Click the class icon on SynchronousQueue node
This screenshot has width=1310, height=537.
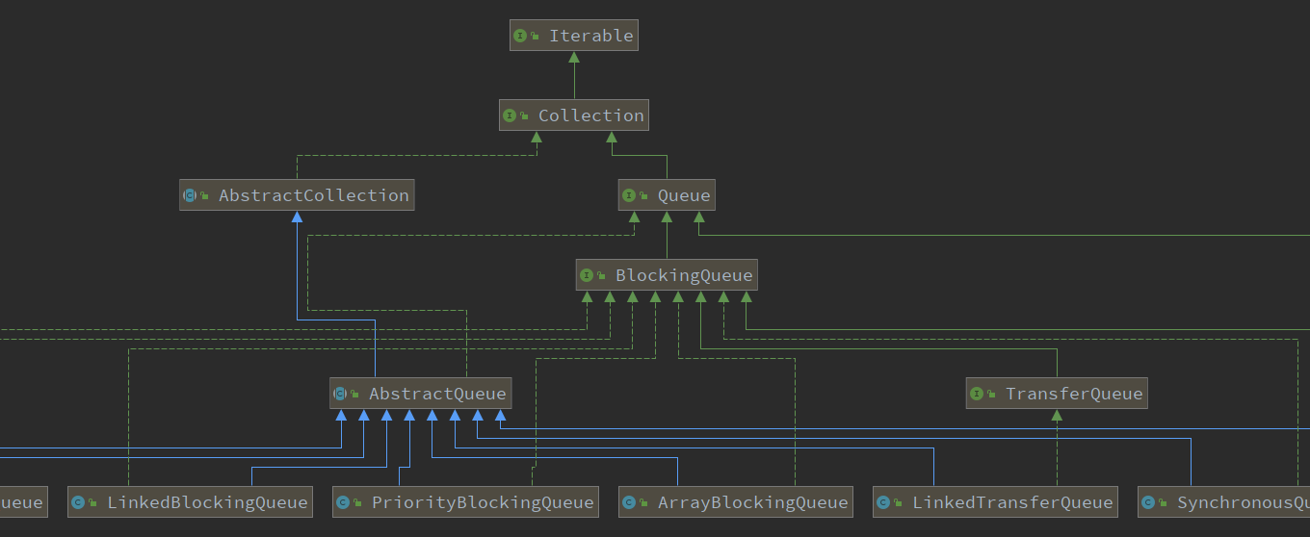[1148, 503]
